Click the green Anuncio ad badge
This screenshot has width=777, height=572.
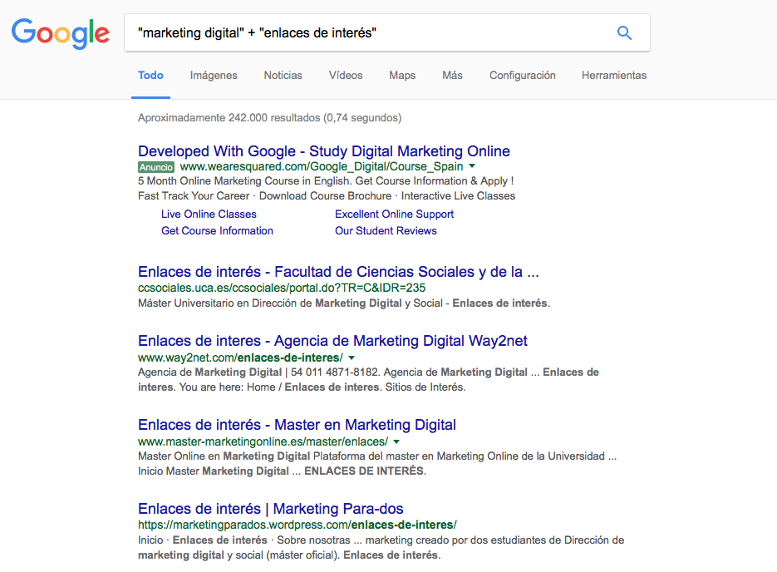(156, 166)
